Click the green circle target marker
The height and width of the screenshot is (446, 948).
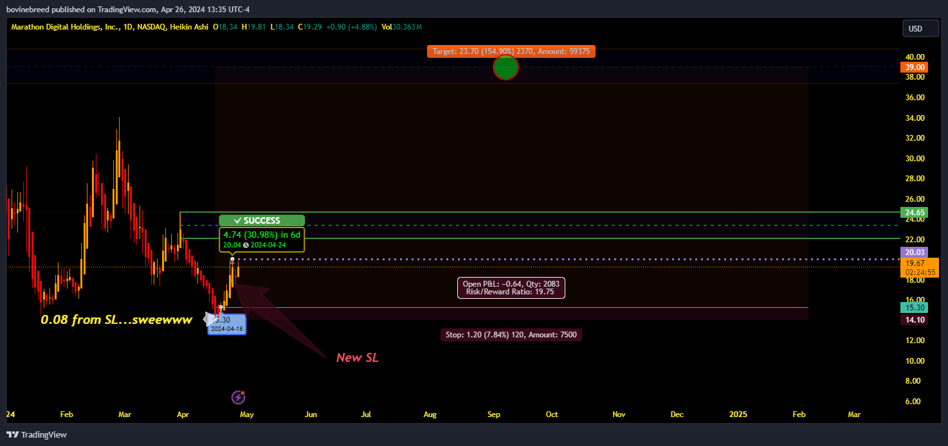(x=506, y=67)
